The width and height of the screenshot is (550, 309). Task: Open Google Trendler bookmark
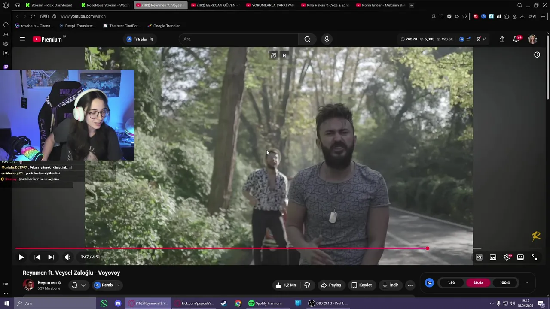(x=163, y=26)
